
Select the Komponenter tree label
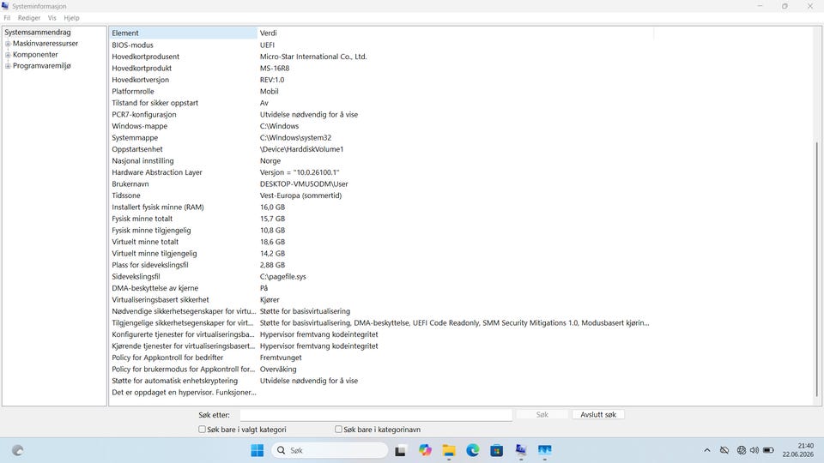[x=35, y=55]
